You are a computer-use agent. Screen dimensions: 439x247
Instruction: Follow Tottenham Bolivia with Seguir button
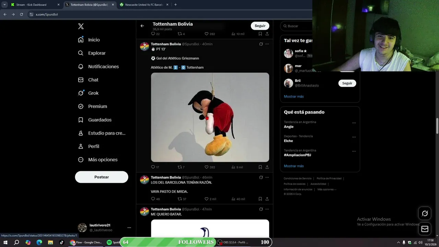pos(260,26)
